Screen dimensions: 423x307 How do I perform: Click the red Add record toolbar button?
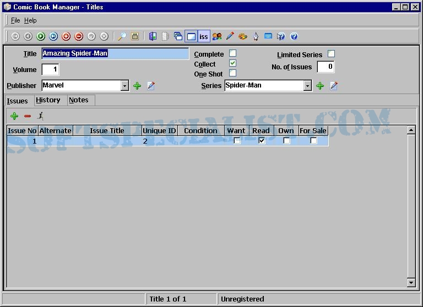(x=66, y=36)
